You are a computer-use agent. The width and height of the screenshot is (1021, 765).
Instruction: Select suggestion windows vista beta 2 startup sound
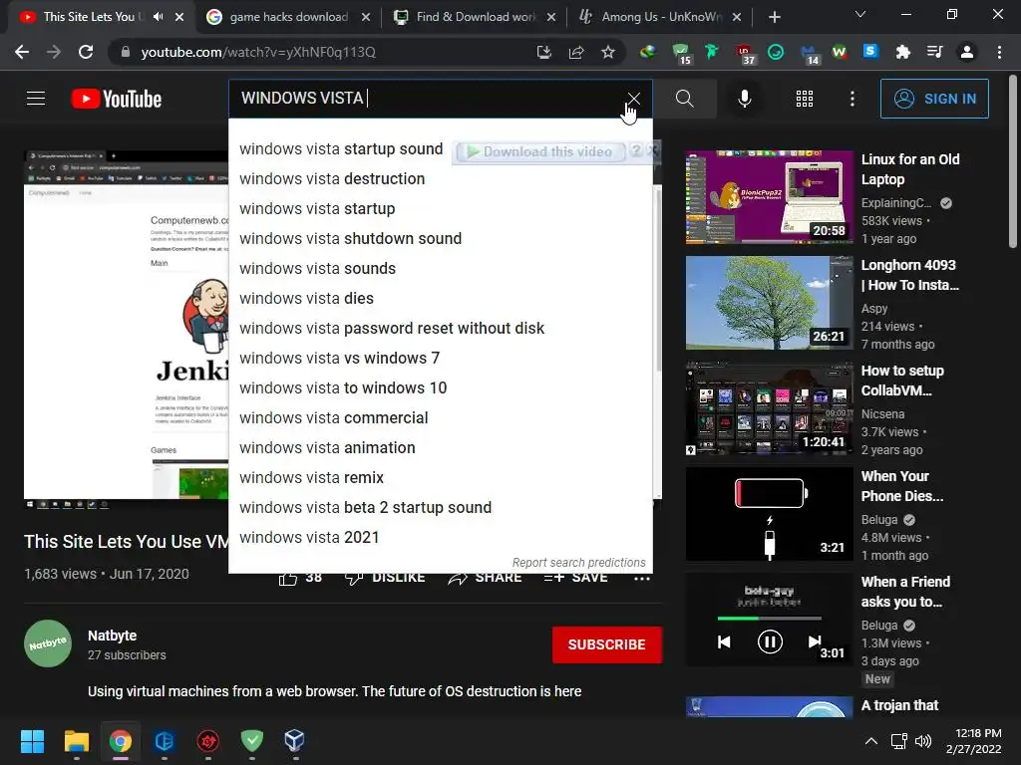[365, 508]
